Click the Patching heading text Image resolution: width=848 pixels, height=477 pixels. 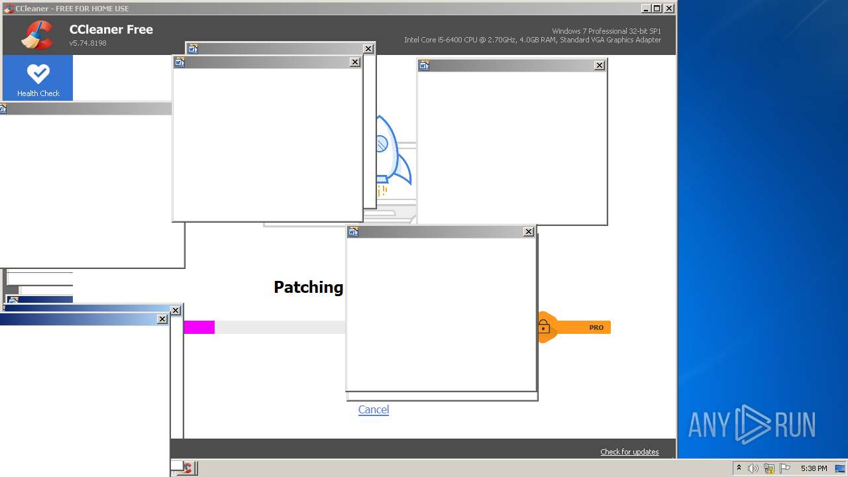coord(308,287)
